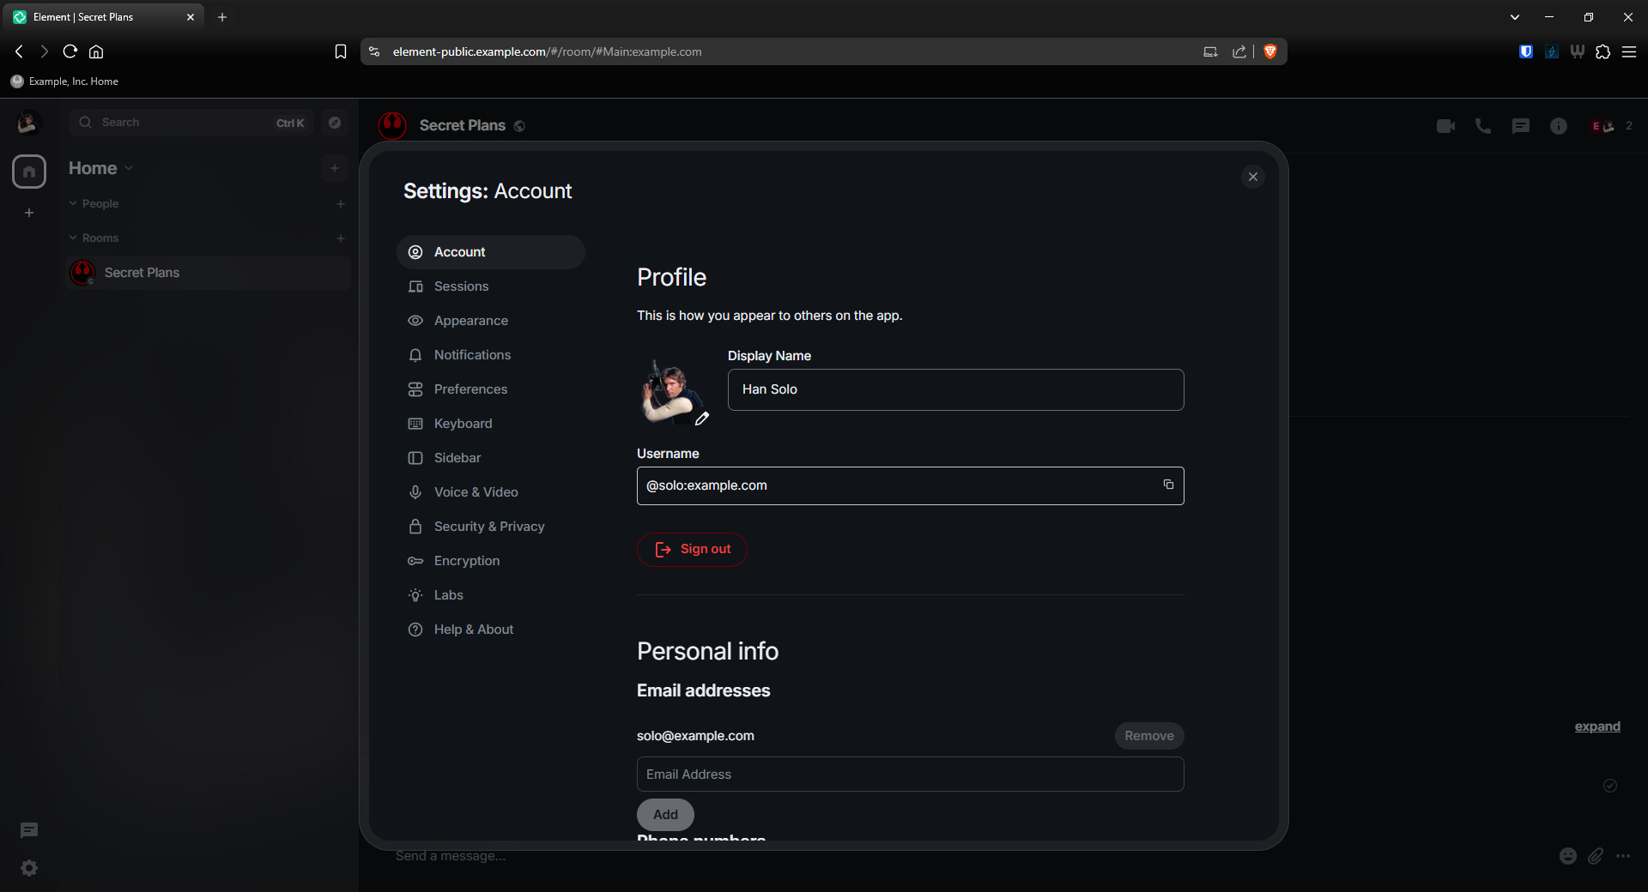Open the emoji picker
This screenshot has height=892, width=1648.
(x=1567, y=856)
